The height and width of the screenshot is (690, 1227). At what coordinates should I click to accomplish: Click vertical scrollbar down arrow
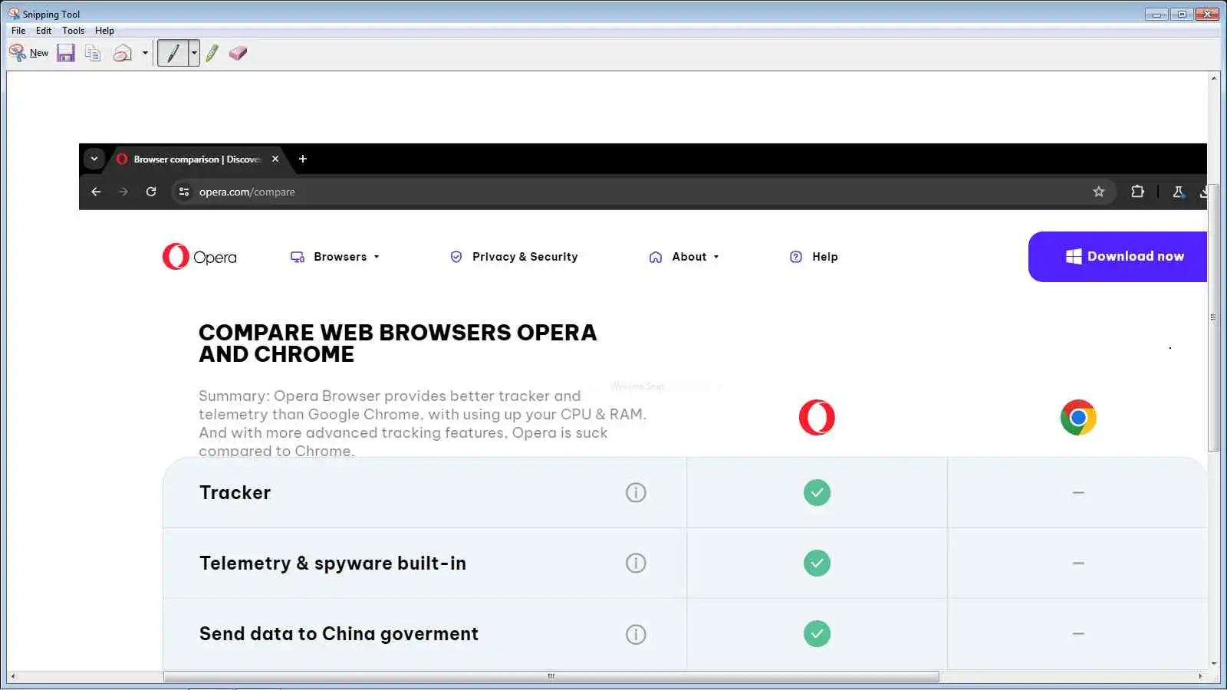(1213, 664)
